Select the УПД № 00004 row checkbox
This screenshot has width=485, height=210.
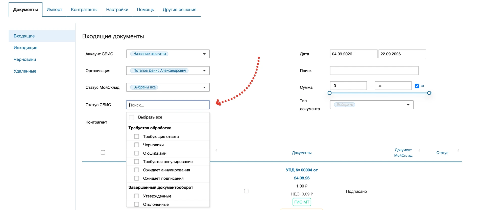pos(246,191)
